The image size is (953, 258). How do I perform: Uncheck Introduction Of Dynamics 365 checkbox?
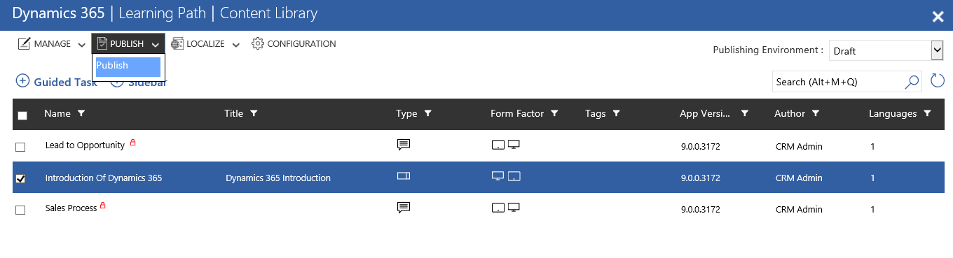click(20, 178)
